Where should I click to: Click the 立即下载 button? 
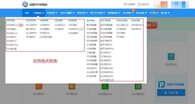171,92
